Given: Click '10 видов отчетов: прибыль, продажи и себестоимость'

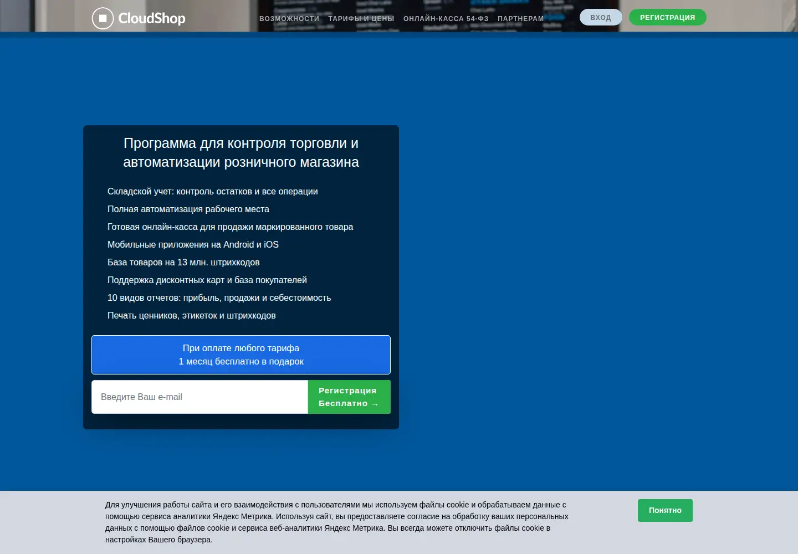Looking at the screenshot, I should [219, 297].
